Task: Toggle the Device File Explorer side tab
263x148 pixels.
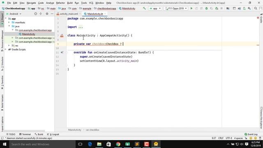Action: 261,118
